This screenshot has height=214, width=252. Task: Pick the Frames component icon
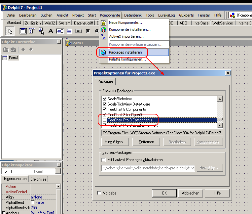(x=23, y=31)
